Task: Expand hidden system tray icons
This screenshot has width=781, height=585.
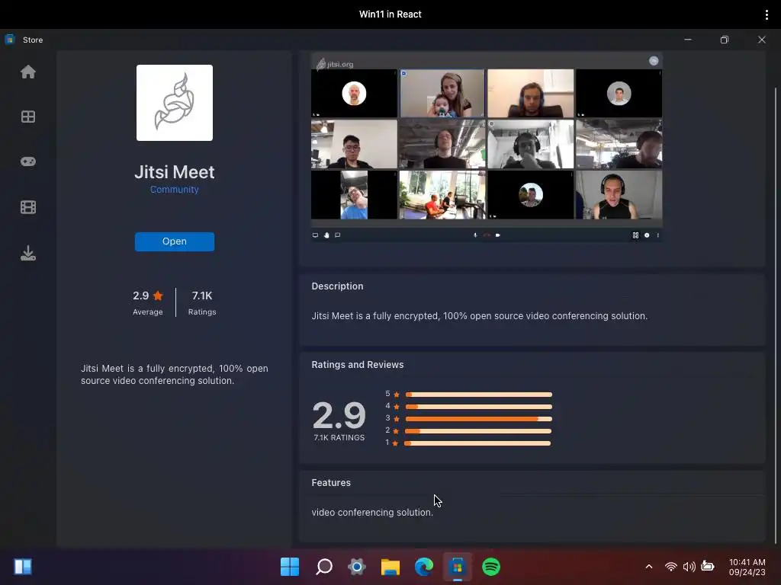Action: [x=648, y=567]
